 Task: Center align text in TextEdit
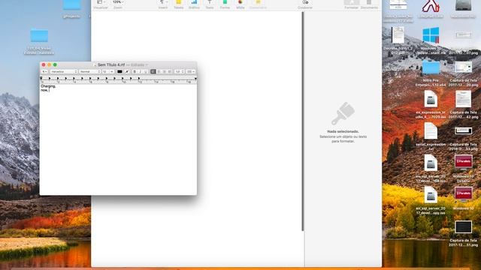click(x=159, y=72)
